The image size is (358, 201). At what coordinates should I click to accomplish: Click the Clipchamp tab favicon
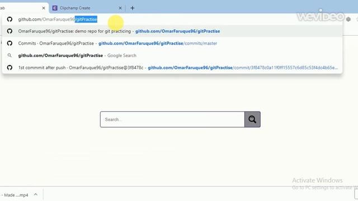[55, 8]
